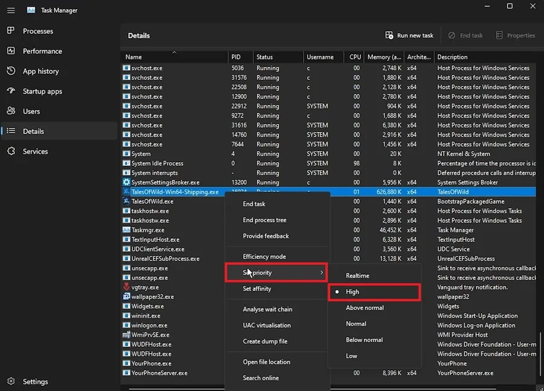Click the Settings gear icon

[x=11, y=381]
